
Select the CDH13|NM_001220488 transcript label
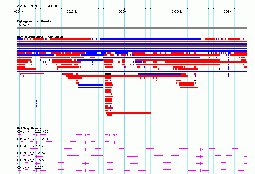33,160
